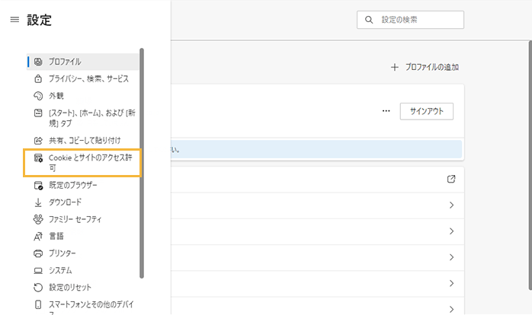Click the プライバシー lock icon
Viewport: 532px width, 315px height.
38,78
